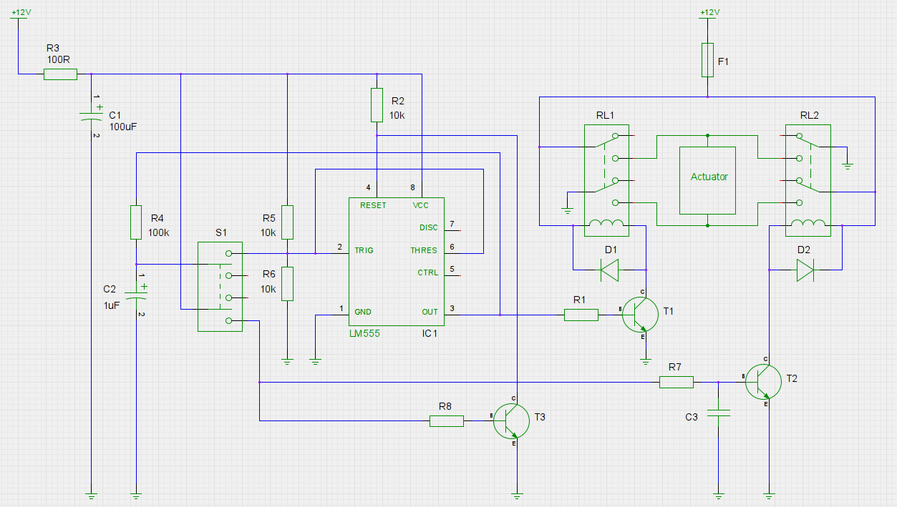Select relay RL1 component

point(607,180)
